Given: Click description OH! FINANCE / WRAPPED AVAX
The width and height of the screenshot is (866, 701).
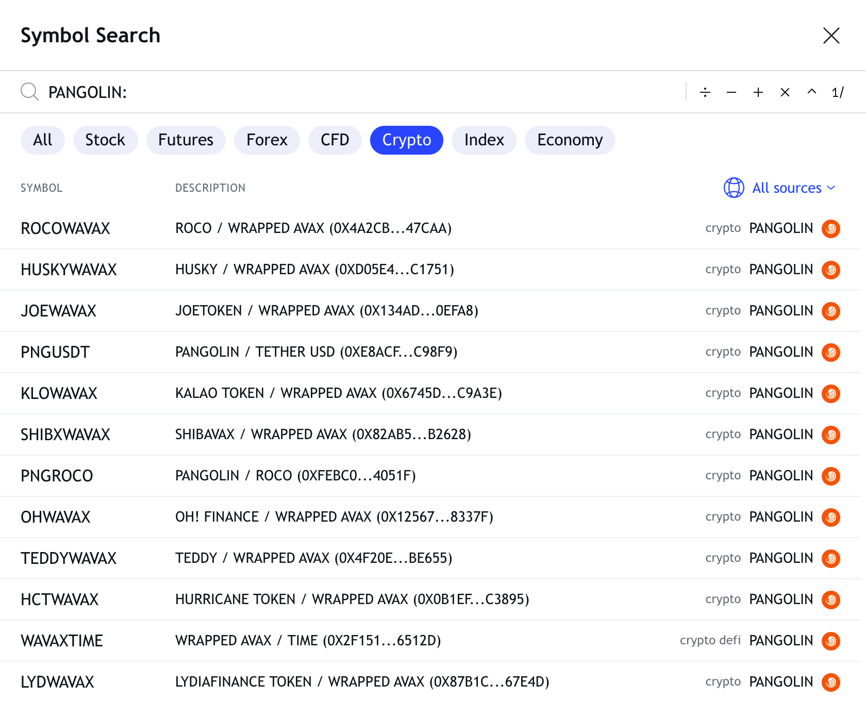Looking at the screenshot, I should [x=334, y=517].
